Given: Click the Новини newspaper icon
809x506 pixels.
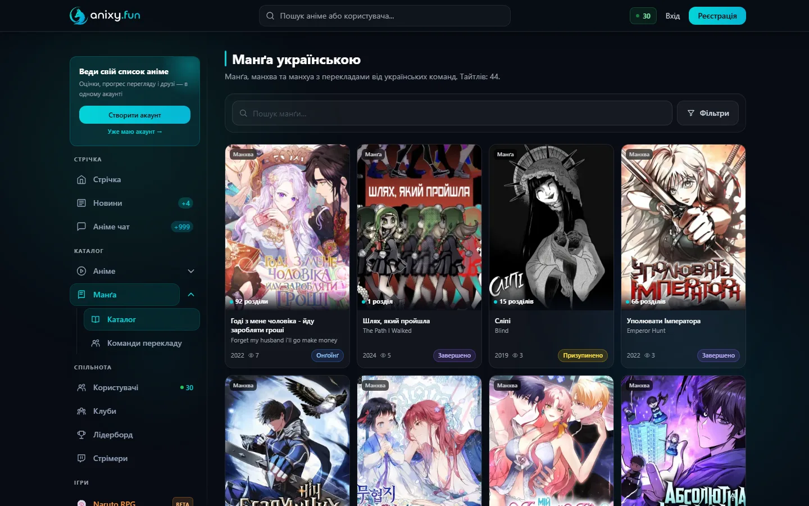Looking at the screenshot, I should pyautogui.click(x=81, y=203).
